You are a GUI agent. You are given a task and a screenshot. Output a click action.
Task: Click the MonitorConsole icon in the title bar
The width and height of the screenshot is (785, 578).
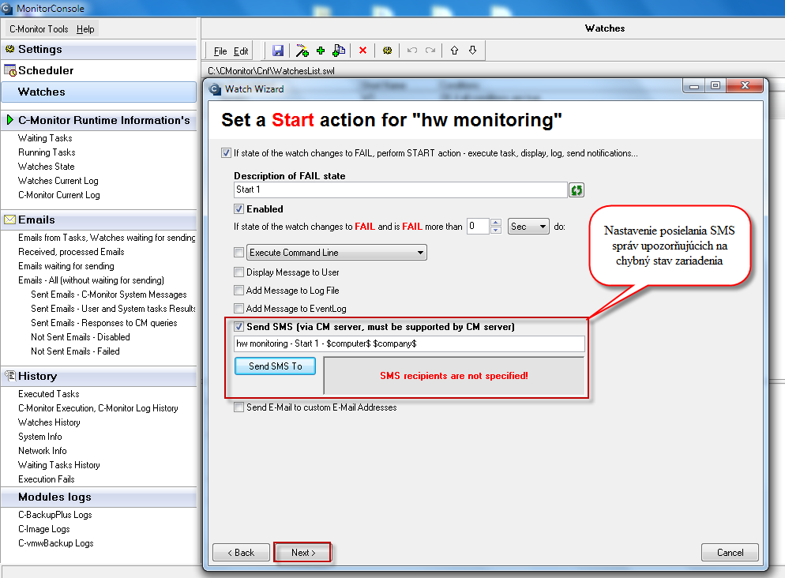tap(7, 9)
